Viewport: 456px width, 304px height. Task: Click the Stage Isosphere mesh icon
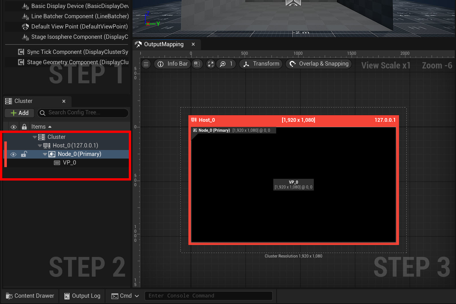(x=25, y=37)
